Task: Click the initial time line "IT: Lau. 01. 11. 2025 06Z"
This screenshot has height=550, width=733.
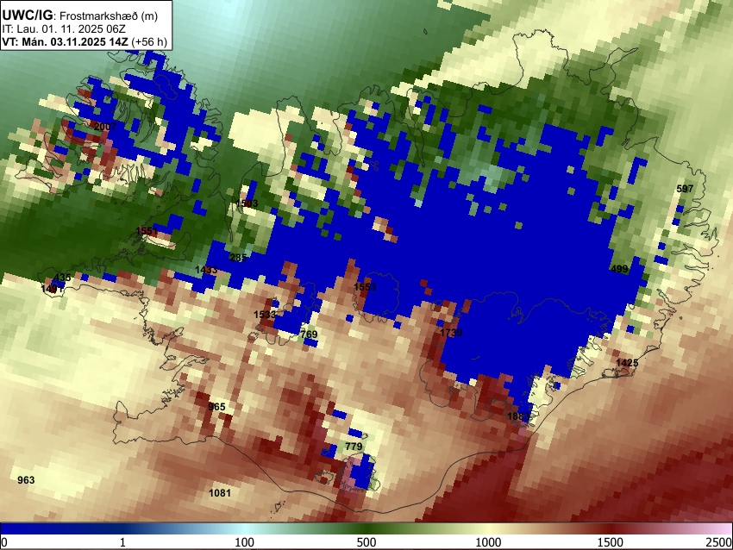Action: pyautogui.click(x=64, y=29)
